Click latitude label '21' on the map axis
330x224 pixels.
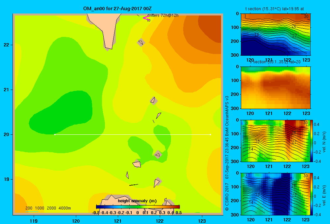pyautogui.click(x=7, y=90)
